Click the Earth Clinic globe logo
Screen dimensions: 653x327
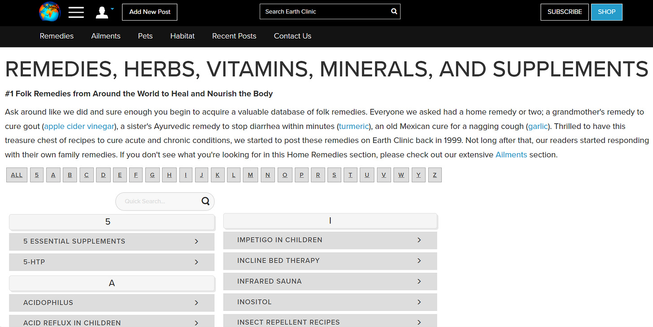(x=49, y=12)
